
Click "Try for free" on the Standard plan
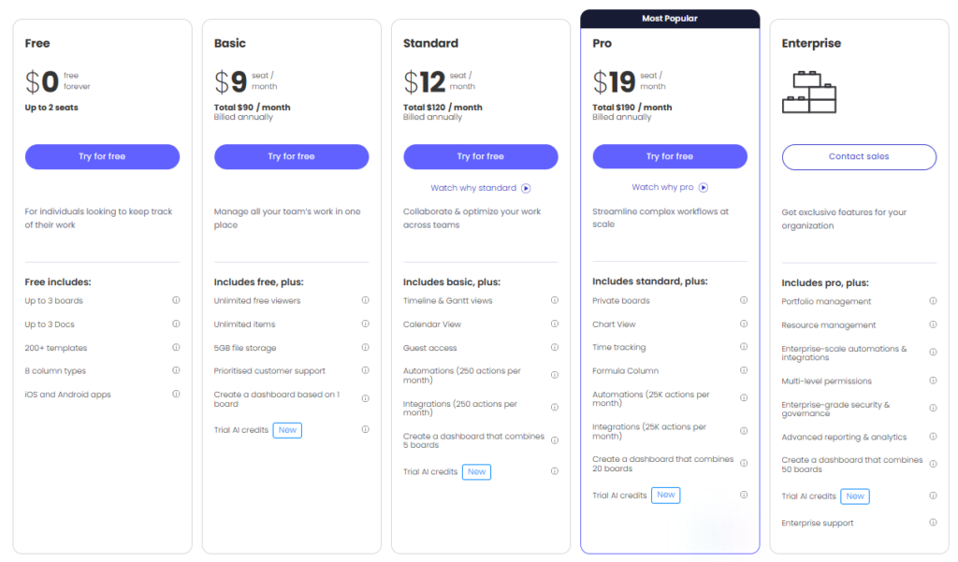point(480,156)
